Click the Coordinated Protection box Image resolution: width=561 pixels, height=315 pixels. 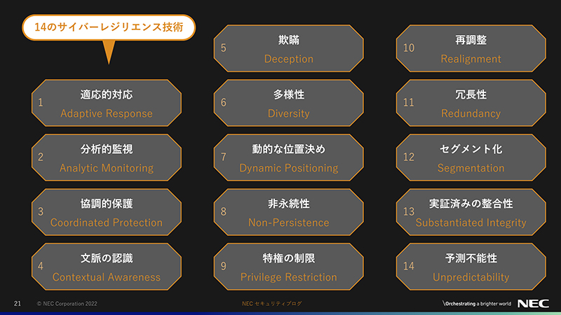(x=106, y=213)
